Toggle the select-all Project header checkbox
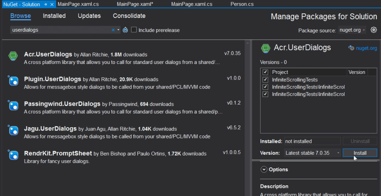This screenshot has width=381, height=196. click(265, 72)
